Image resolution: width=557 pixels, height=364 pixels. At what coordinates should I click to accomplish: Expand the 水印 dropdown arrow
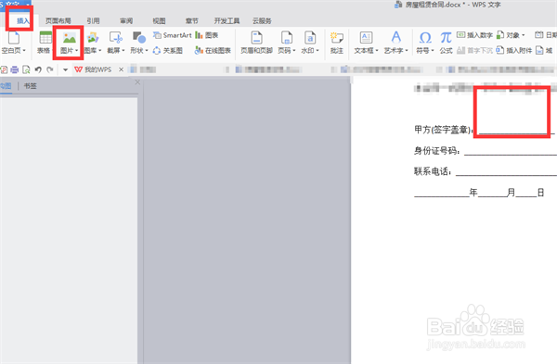pos(317,51)
